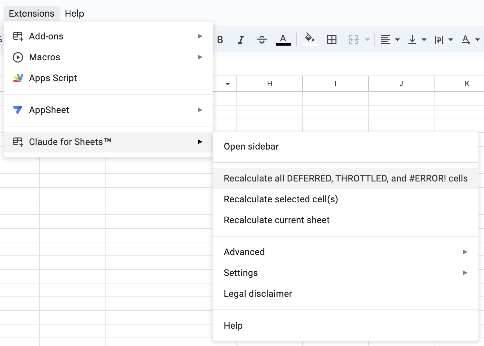The height and width of the screenshot is (346, 484).
Task: Click the Apps Script colorful icon
Action: coord(18,78)
